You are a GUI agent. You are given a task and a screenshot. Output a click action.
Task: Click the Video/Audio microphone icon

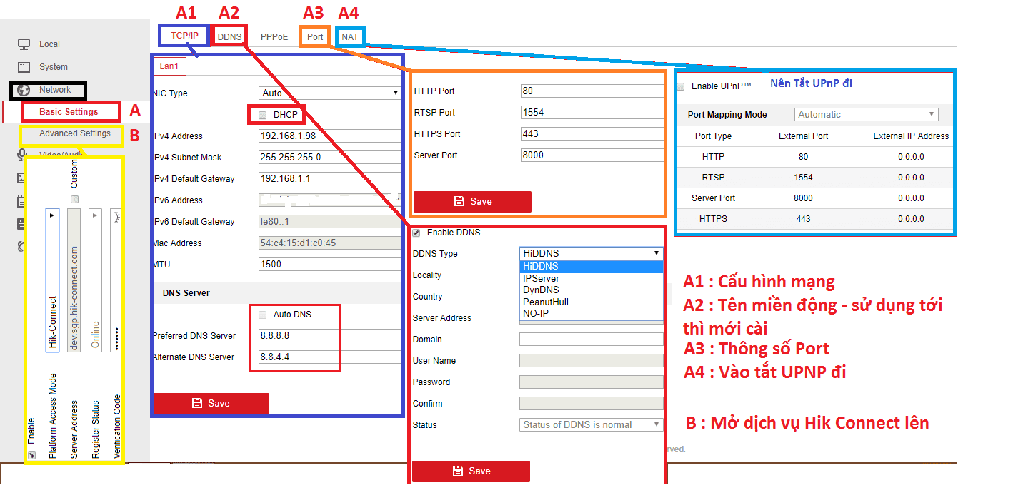(21, 155)
